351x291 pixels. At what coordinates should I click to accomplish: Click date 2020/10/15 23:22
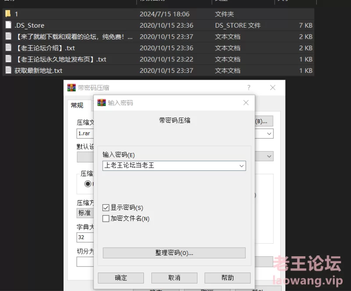166,59
